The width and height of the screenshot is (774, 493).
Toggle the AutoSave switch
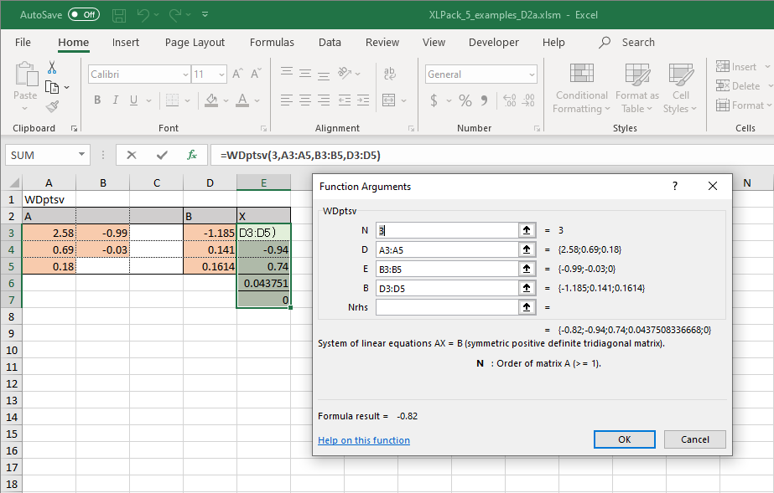83,15
